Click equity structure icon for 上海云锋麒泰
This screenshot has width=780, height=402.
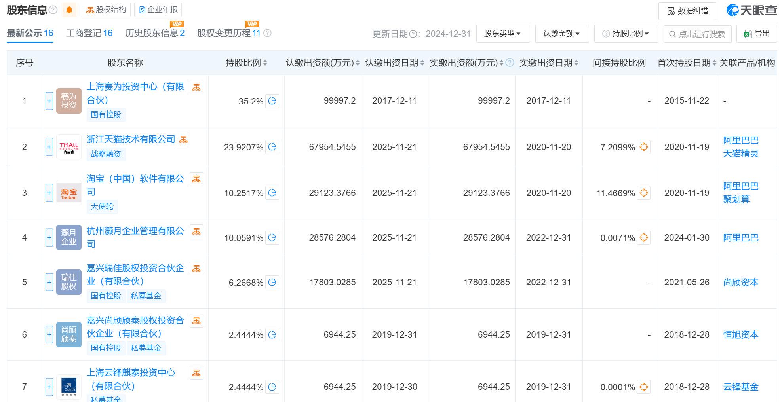click(x=196, y=373)
